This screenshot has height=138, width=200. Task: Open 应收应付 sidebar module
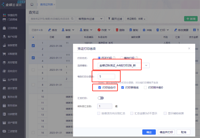[10, 71]
